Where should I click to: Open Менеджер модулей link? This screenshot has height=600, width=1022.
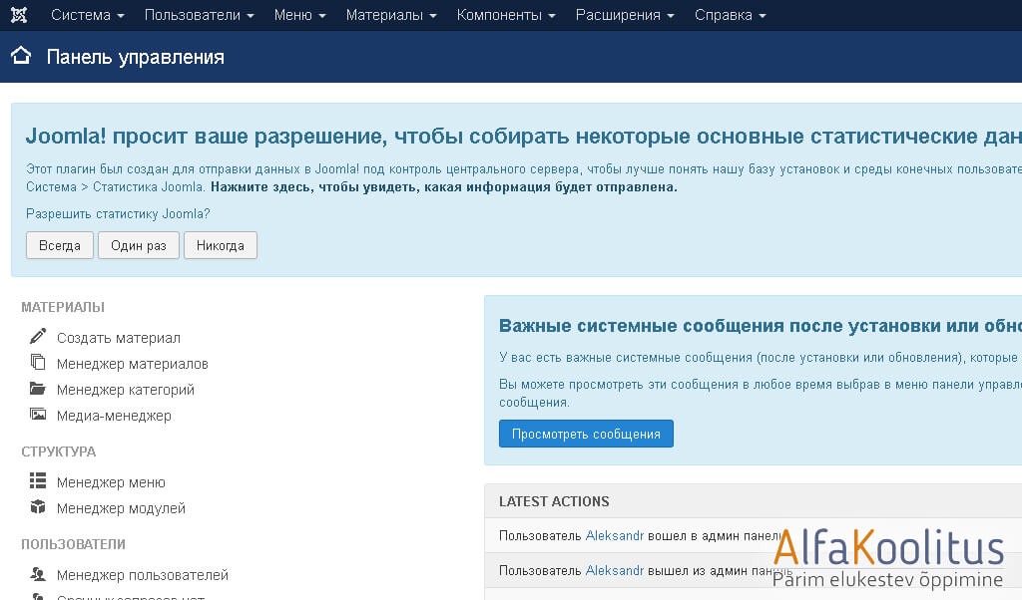pos(121,508)
